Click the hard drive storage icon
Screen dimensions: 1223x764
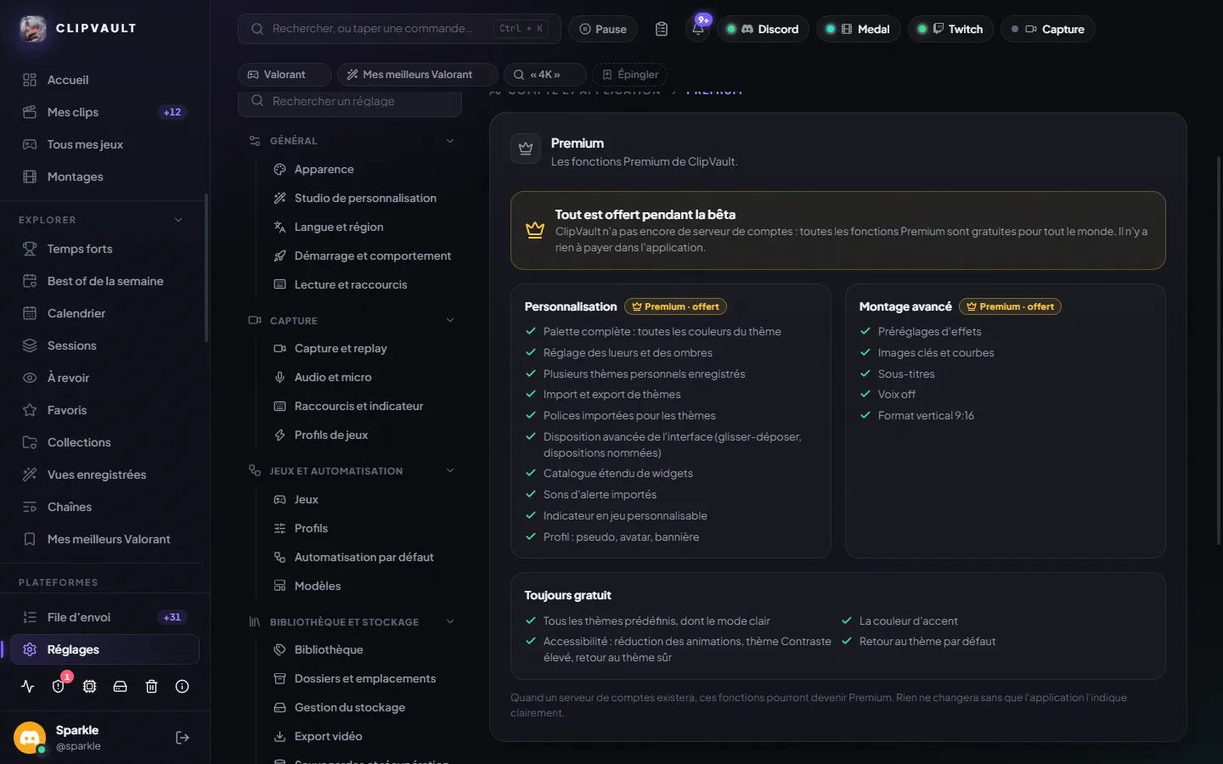pos(121,687)
